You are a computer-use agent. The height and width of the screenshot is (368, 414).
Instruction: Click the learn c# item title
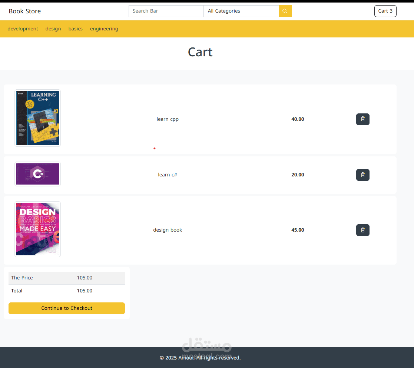tap(168, 175)
